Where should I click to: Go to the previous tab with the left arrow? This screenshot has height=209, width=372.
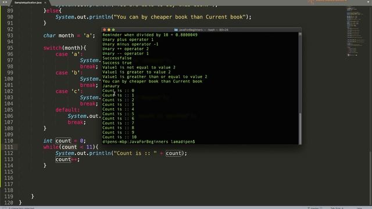(3, 2)
